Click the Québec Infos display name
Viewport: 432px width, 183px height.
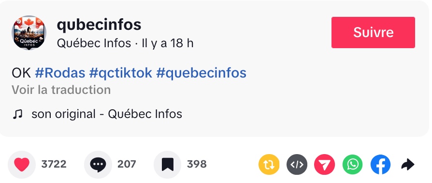pyautogui.click(x=94, y=43)
